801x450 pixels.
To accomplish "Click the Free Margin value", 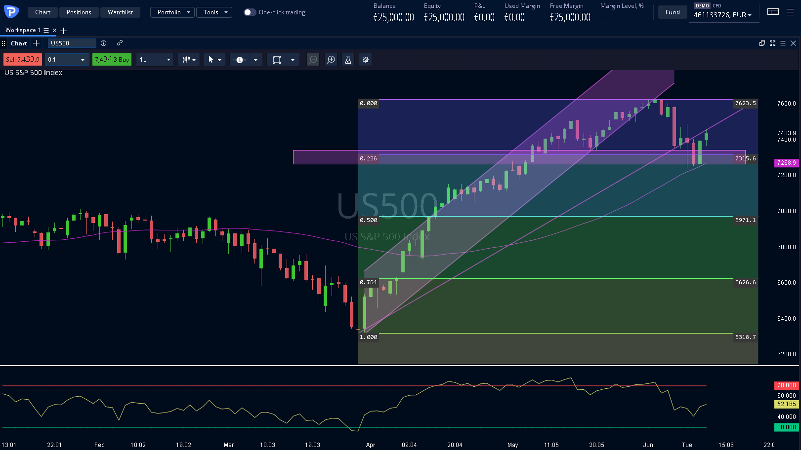I will [570, 17].
